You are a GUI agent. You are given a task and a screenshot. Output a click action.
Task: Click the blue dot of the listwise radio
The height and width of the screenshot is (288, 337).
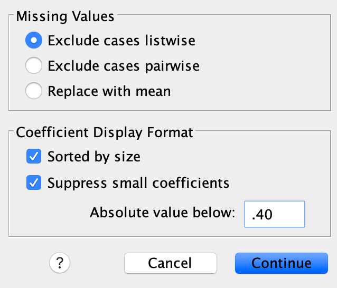(x=34, y=40)
